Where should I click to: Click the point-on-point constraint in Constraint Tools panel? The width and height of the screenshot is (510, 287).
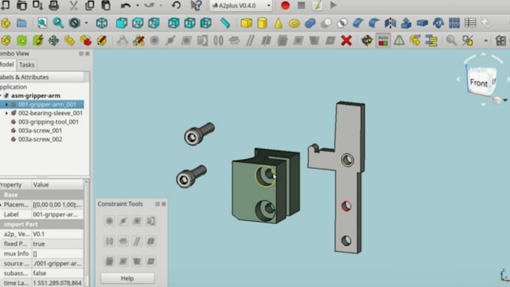click(109, 221)
